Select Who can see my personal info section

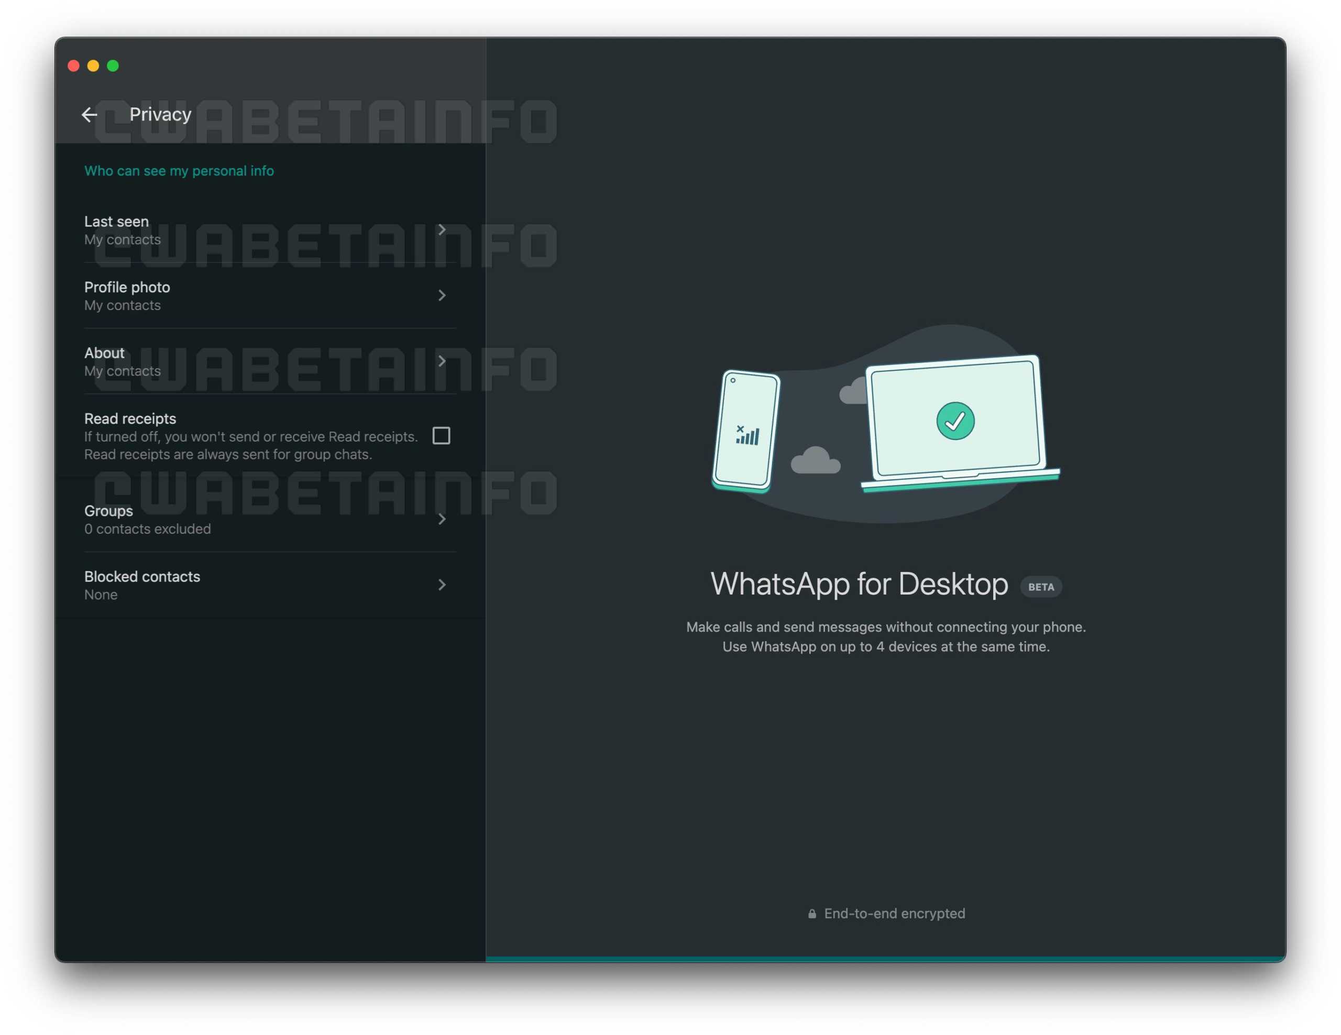[179, 171]
